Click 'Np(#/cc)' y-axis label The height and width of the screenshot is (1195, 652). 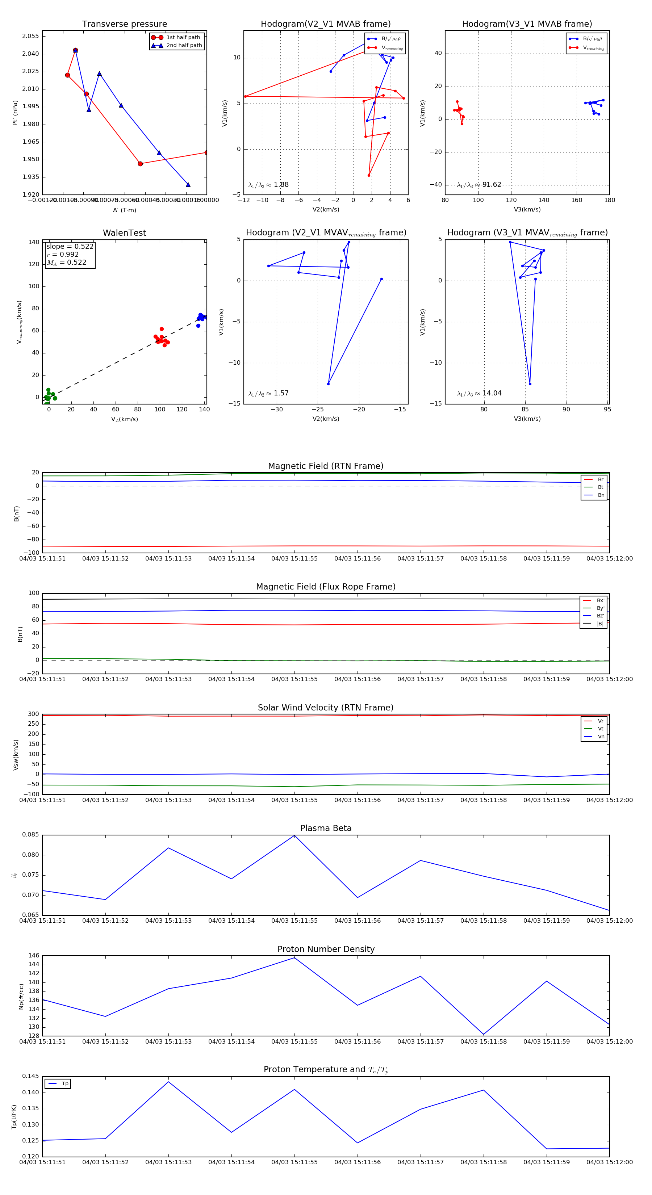point(21,996)
